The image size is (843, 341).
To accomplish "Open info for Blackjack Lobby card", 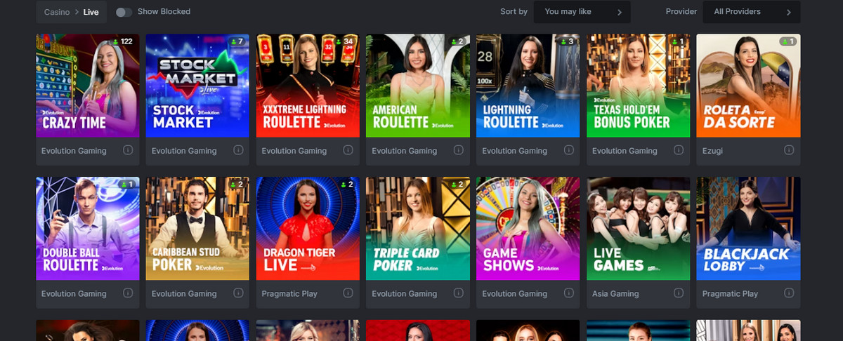I will 789,293.
